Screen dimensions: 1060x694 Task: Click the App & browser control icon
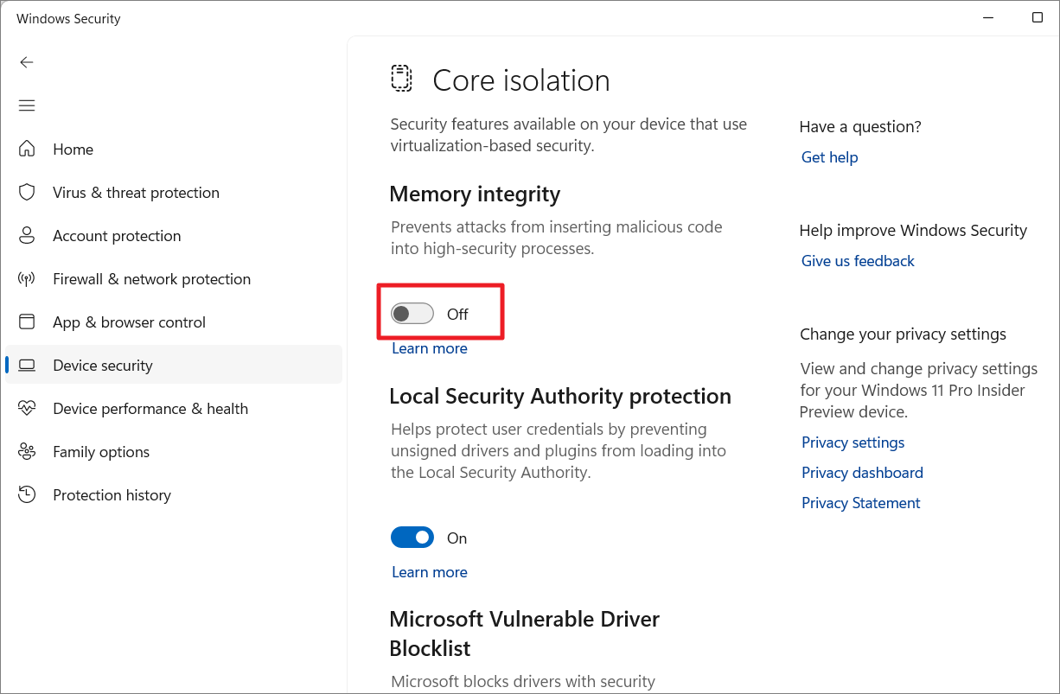(x=27, y=322)
